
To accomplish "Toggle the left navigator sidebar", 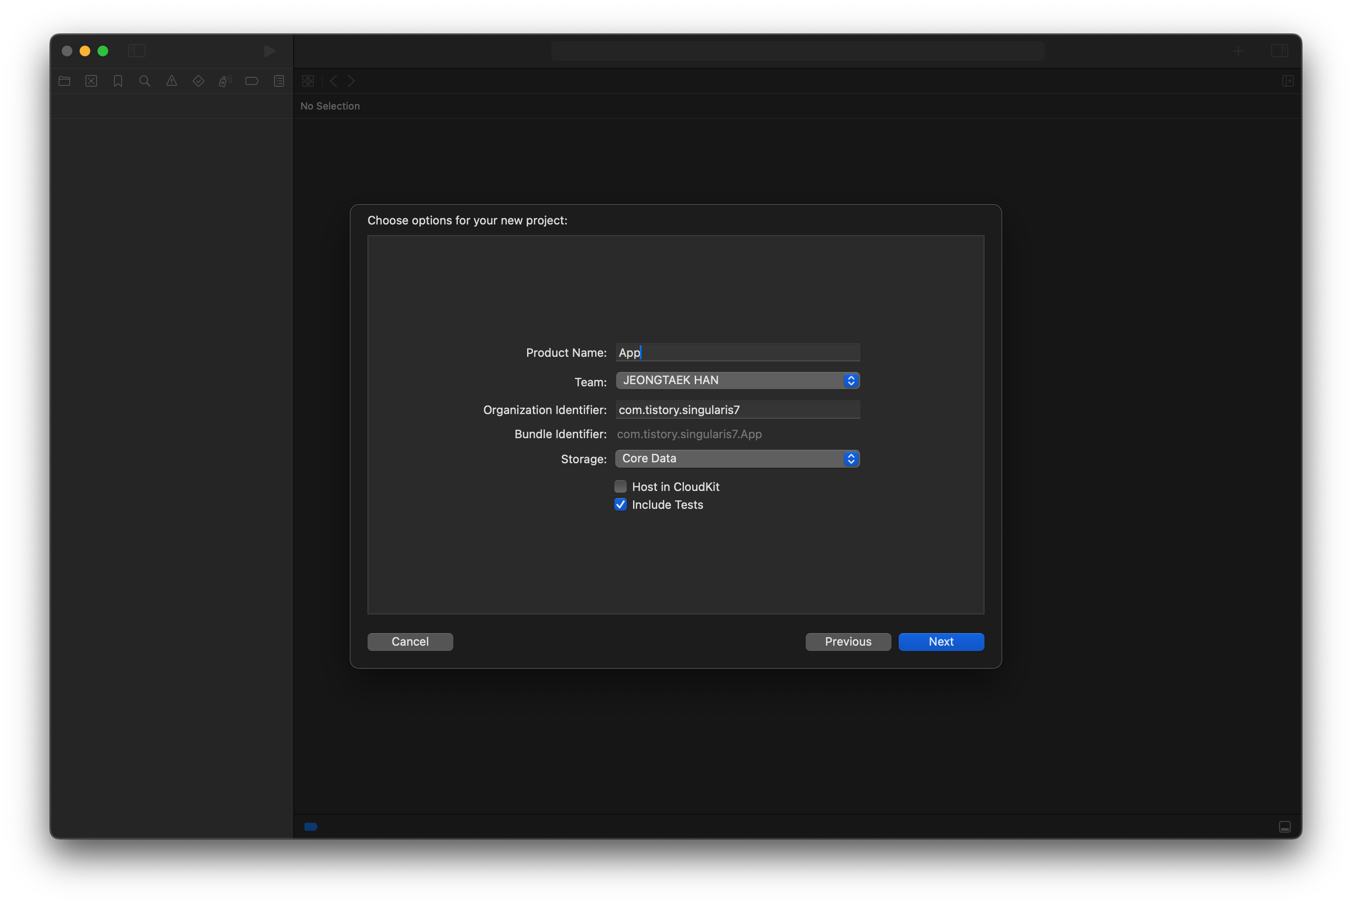I will [x=137, y=51].
